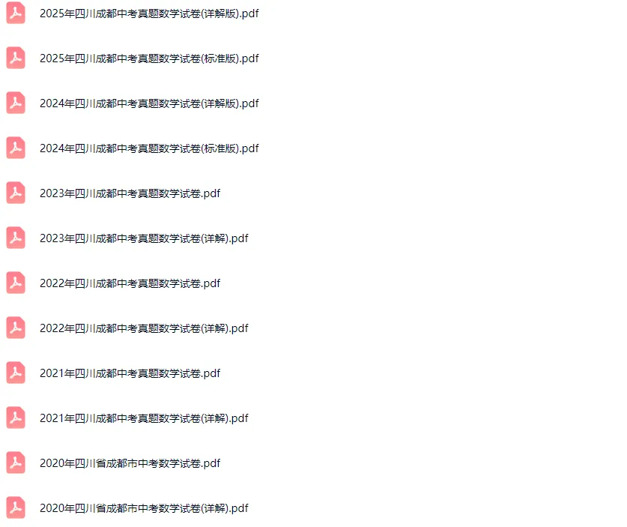Open 2024年四川成都中考真题数学试卷(标准版).pdf

click(x=149, y=148)
